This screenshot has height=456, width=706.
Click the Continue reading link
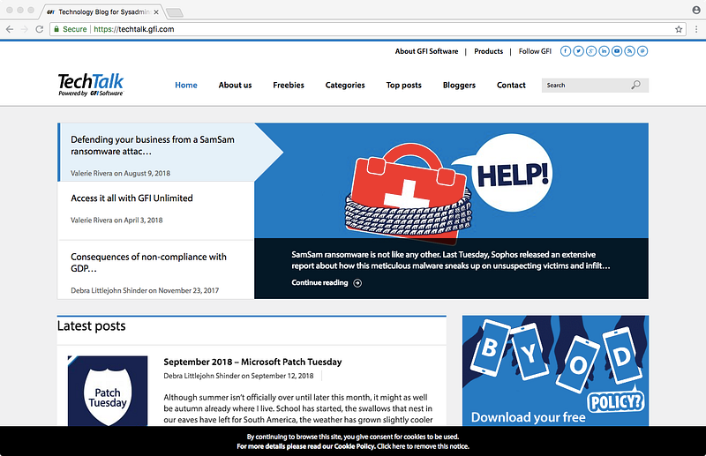(x=319, y=283)
